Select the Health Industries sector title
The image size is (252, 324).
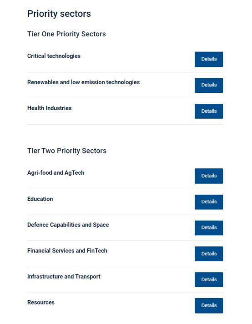click(x=50, y=108)
